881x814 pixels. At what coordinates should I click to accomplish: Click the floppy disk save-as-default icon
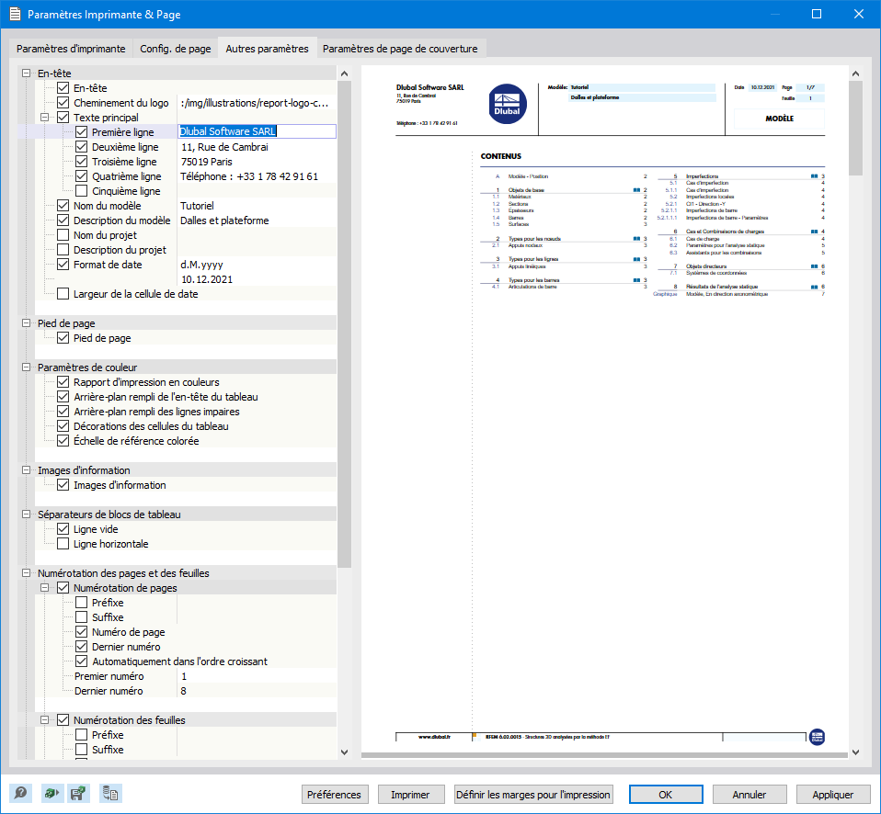point(78,793)
